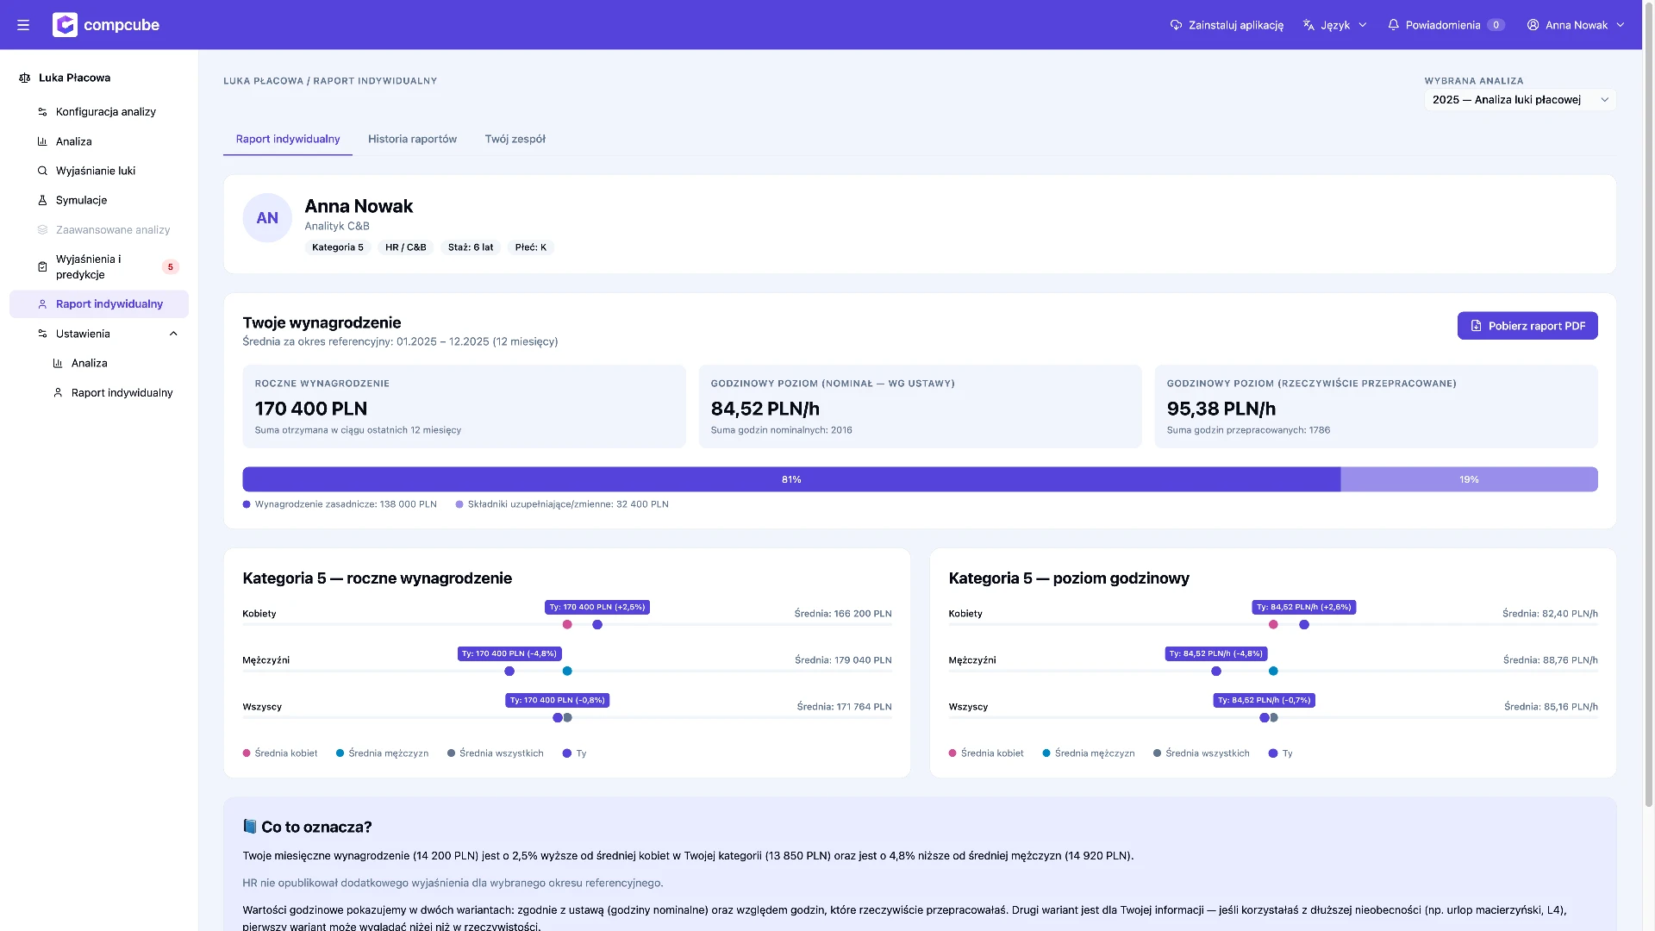Click the user account avatar icon
Screen dimensions: 1655x931
coord(1533,25)
